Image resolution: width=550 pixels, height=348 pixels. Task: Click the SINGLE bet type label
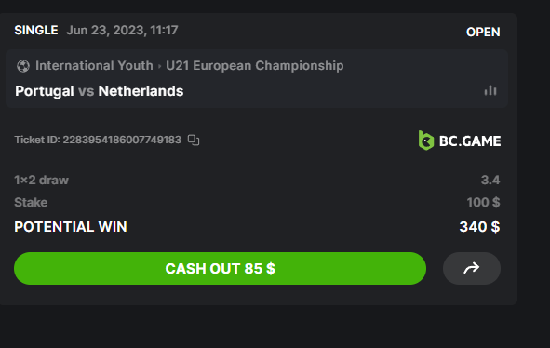coord(36,30)
